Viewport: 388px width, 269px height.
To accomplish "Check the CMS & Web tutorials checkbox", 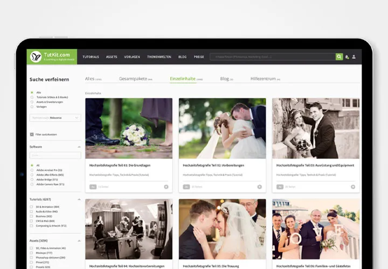I will tap(31, 221).
